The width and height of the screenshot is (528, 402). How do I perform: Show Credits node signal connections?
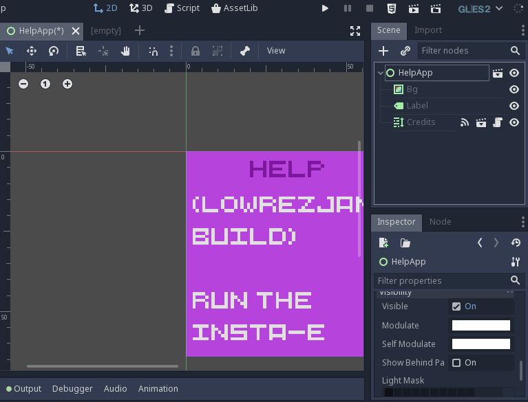pyautogui.click(x=465, y=123)
